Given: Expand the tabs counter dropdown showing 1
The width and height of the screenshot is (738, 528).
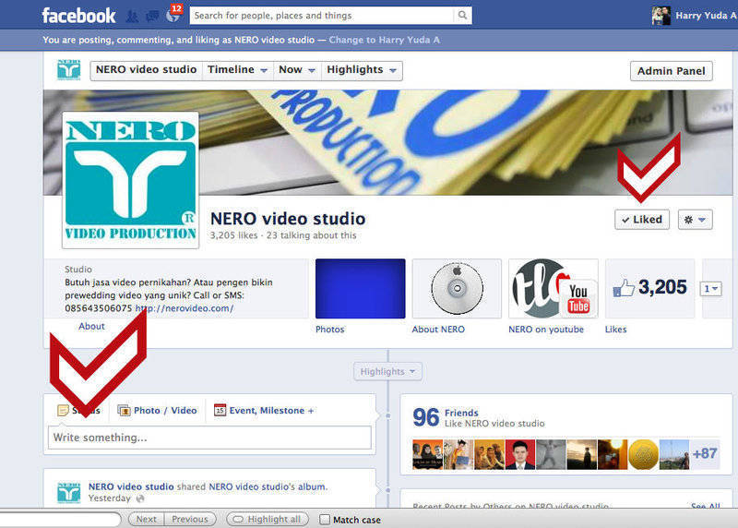Looking at the screenshot, I should tap(710, 289).
